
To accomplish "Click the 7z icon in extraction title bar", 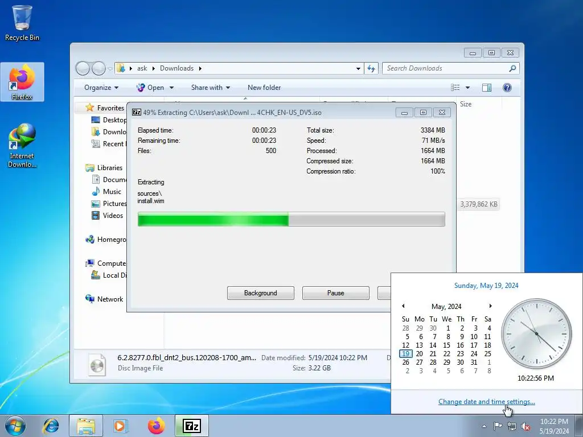I will click(137, 112).
